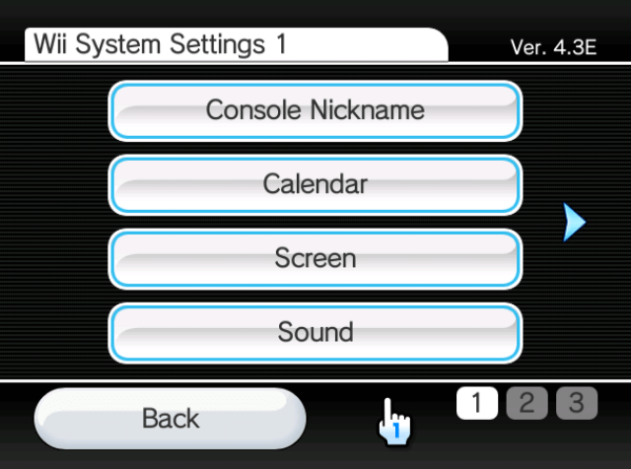The image size is (631, 469).
Task: Tap the white number 1 page box
Action: point(477,403)
